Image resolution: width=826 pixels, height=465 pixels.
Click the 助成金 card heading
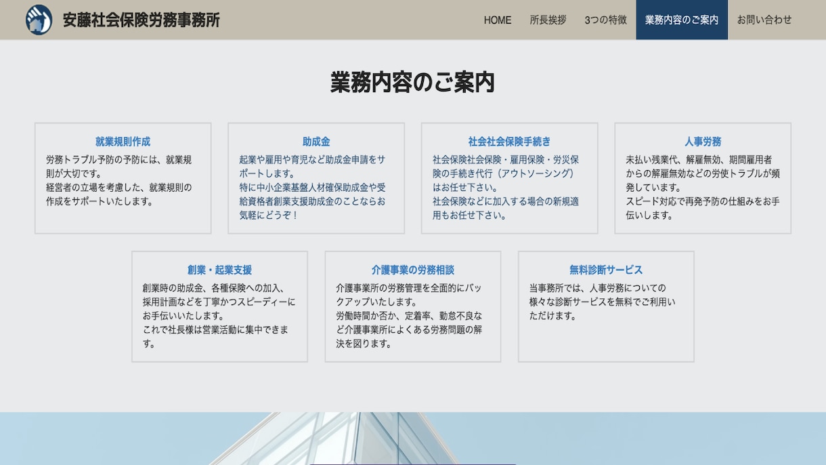316,142
